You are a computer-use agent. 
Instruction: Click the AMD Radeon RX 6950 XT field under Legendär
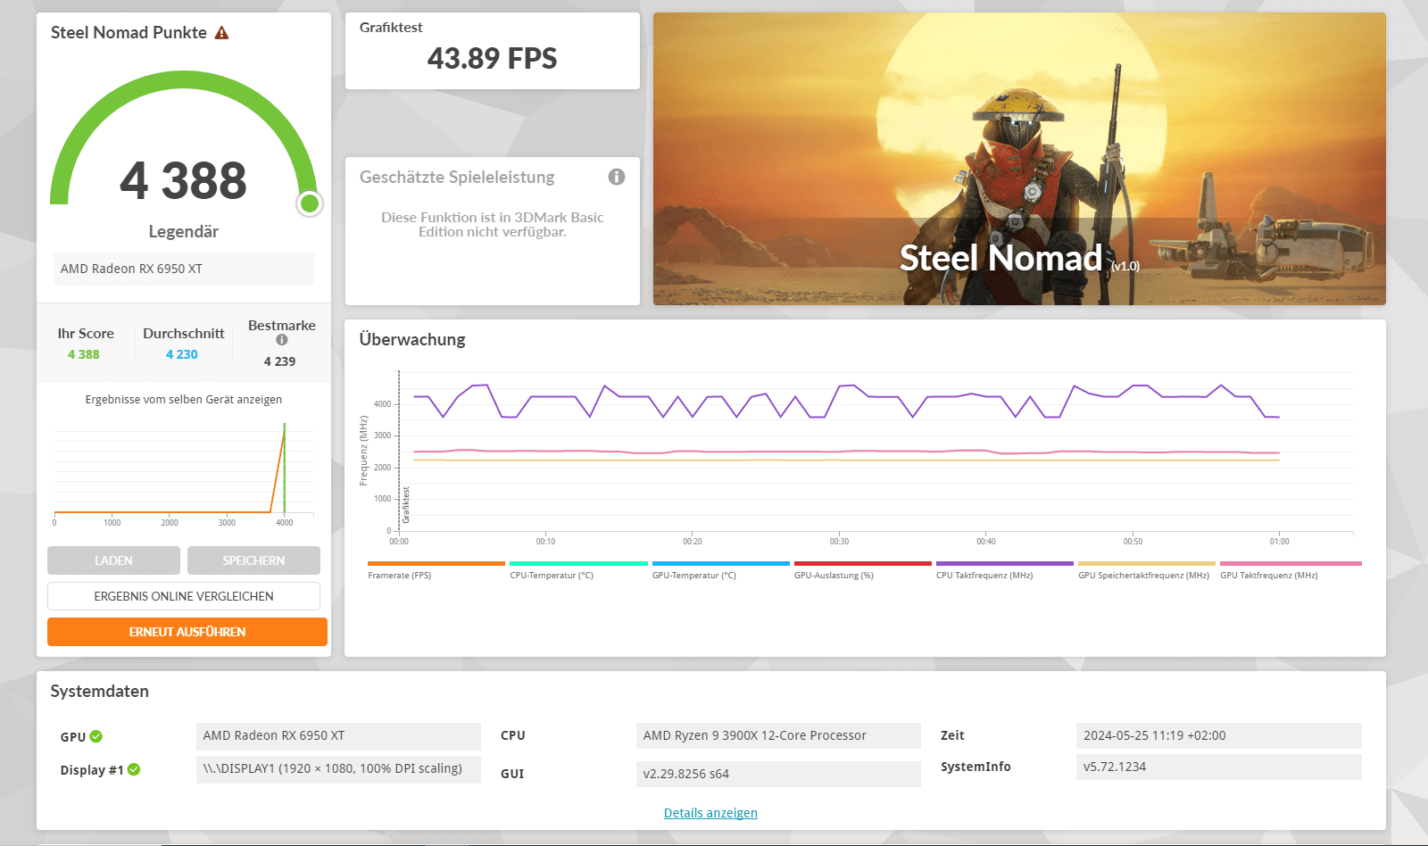184,269
